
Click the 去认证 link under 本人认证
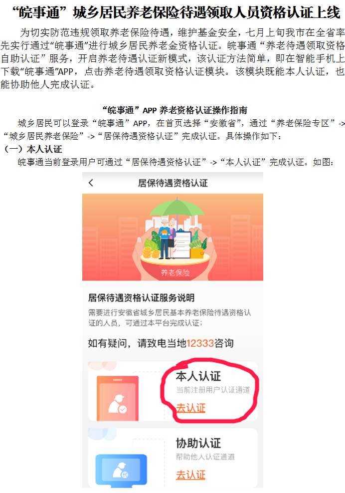pos(190,408)
